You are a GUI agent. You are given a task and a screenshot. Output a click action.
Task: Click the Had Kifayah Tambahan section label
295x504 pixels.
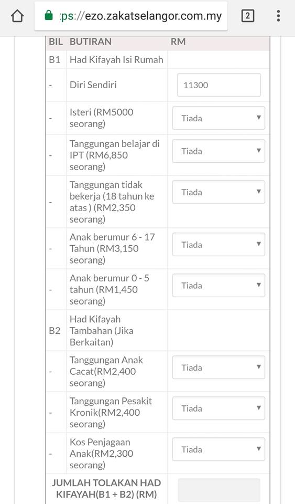(x=101, y=330)
